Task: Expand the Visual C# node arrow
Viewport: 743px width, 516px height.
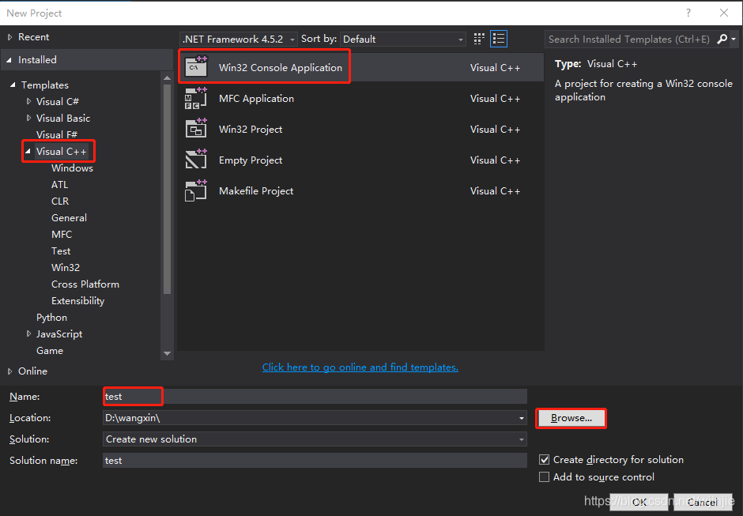Action: [x=28, y=101]
